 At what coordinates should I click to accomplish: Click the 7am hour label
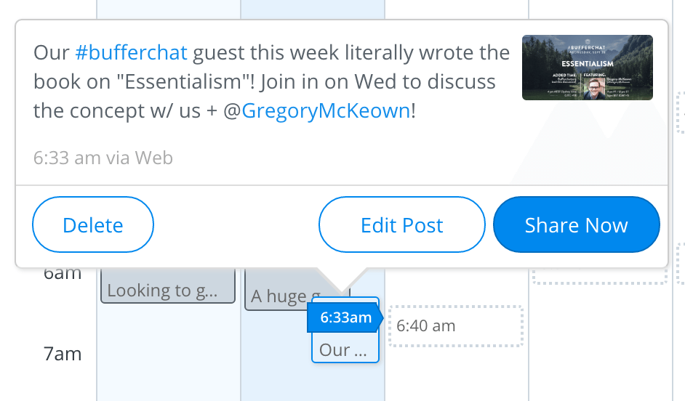(x=63, y=354)
